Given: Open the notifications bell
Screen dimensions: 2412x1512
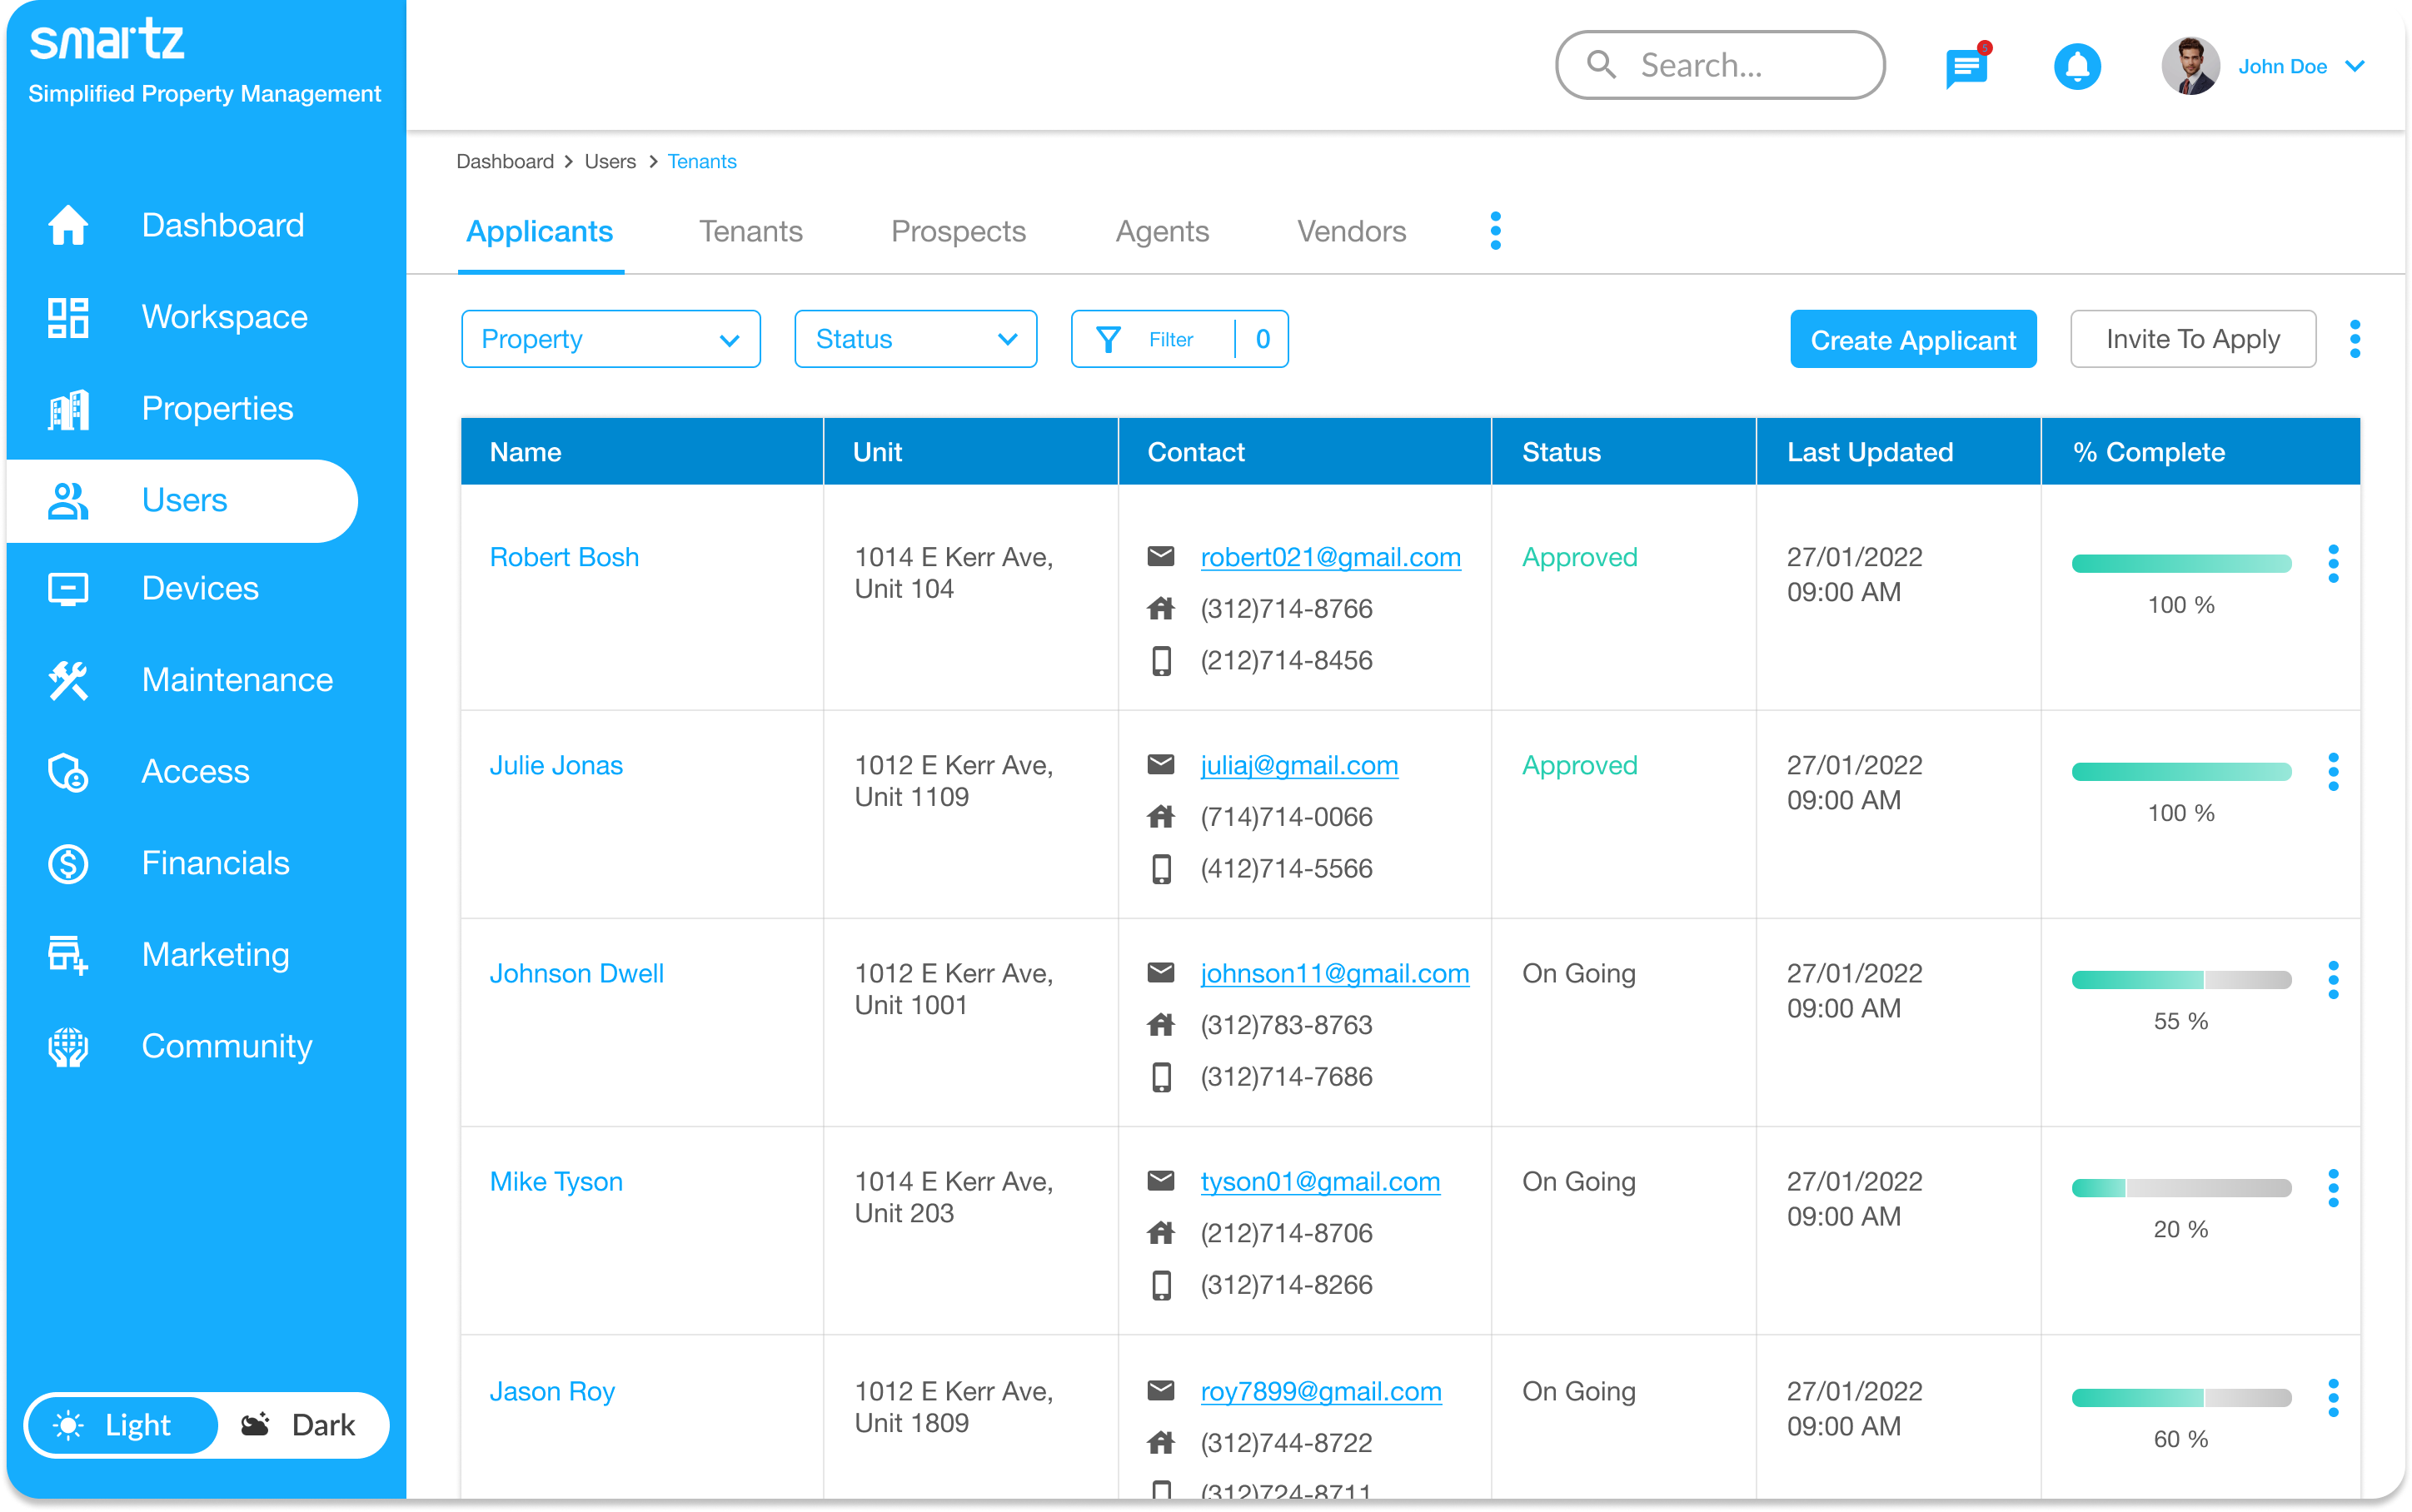Looking at the screenshot, I should pyautogui.click(x=2077, y=67).
